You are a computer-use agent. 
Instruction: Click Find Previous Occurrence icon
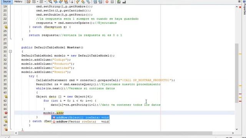(x=55, y=2)
